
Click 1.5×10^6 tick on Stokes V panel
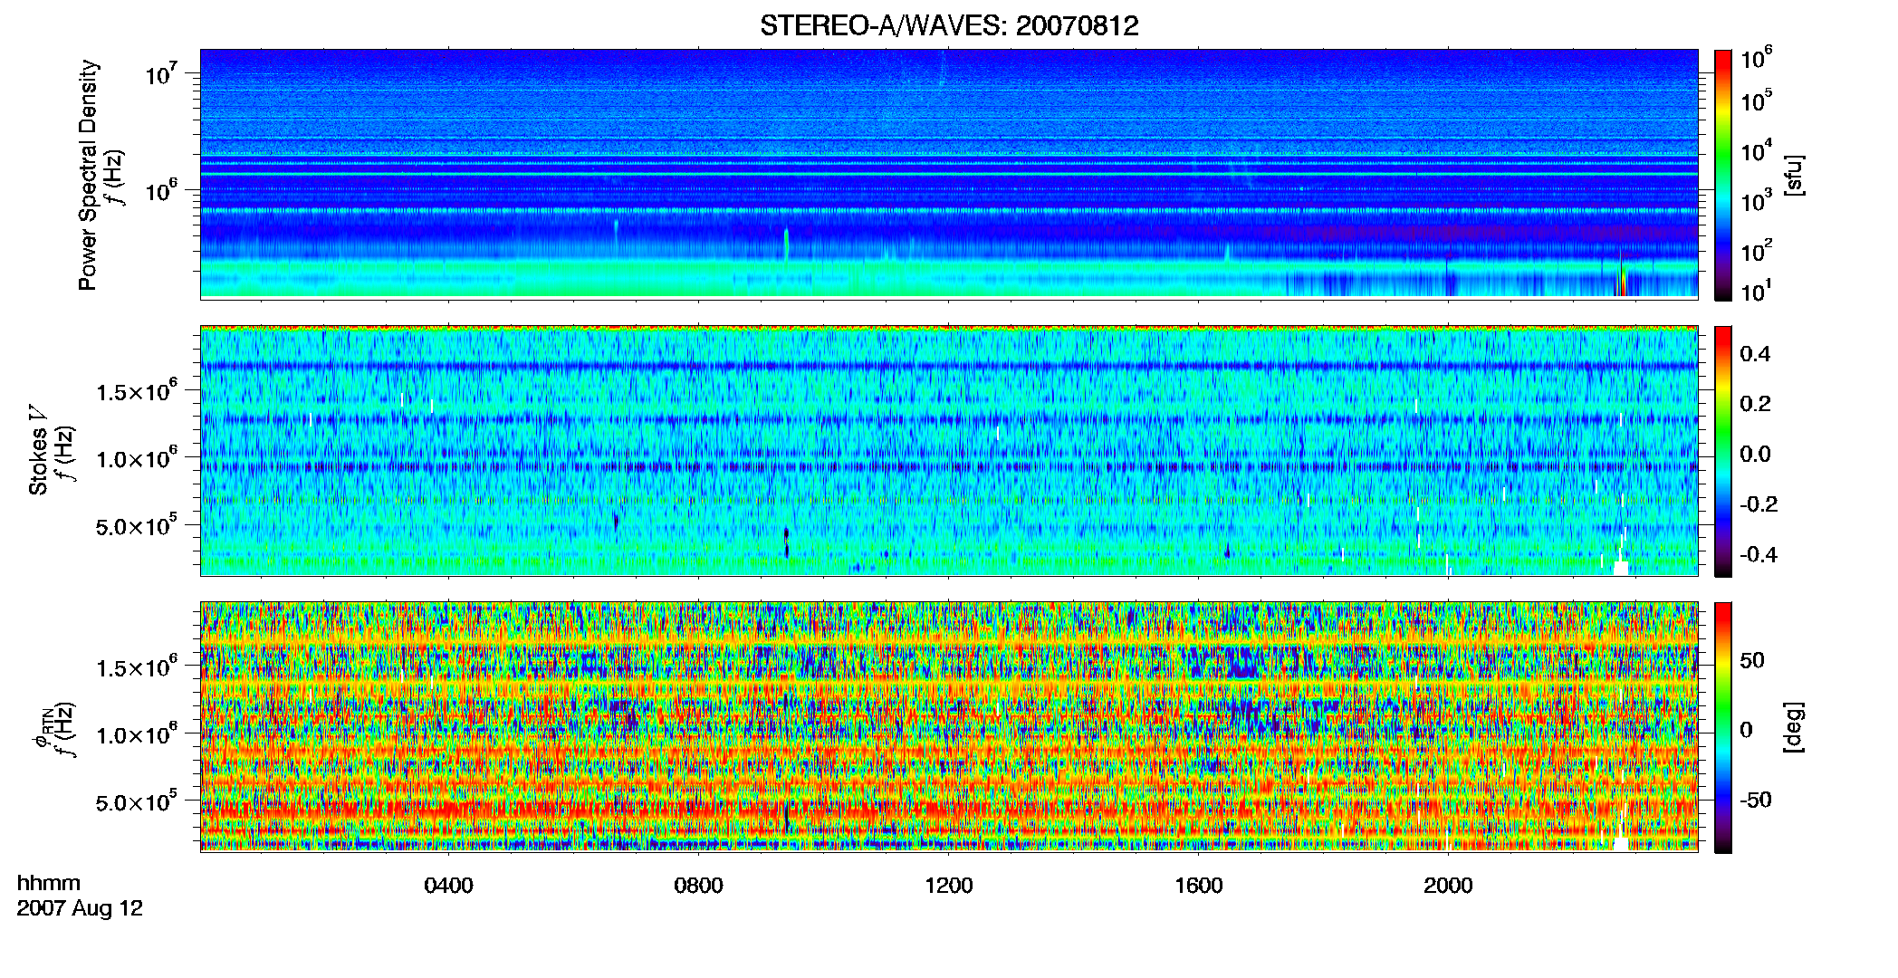[137, 390]
